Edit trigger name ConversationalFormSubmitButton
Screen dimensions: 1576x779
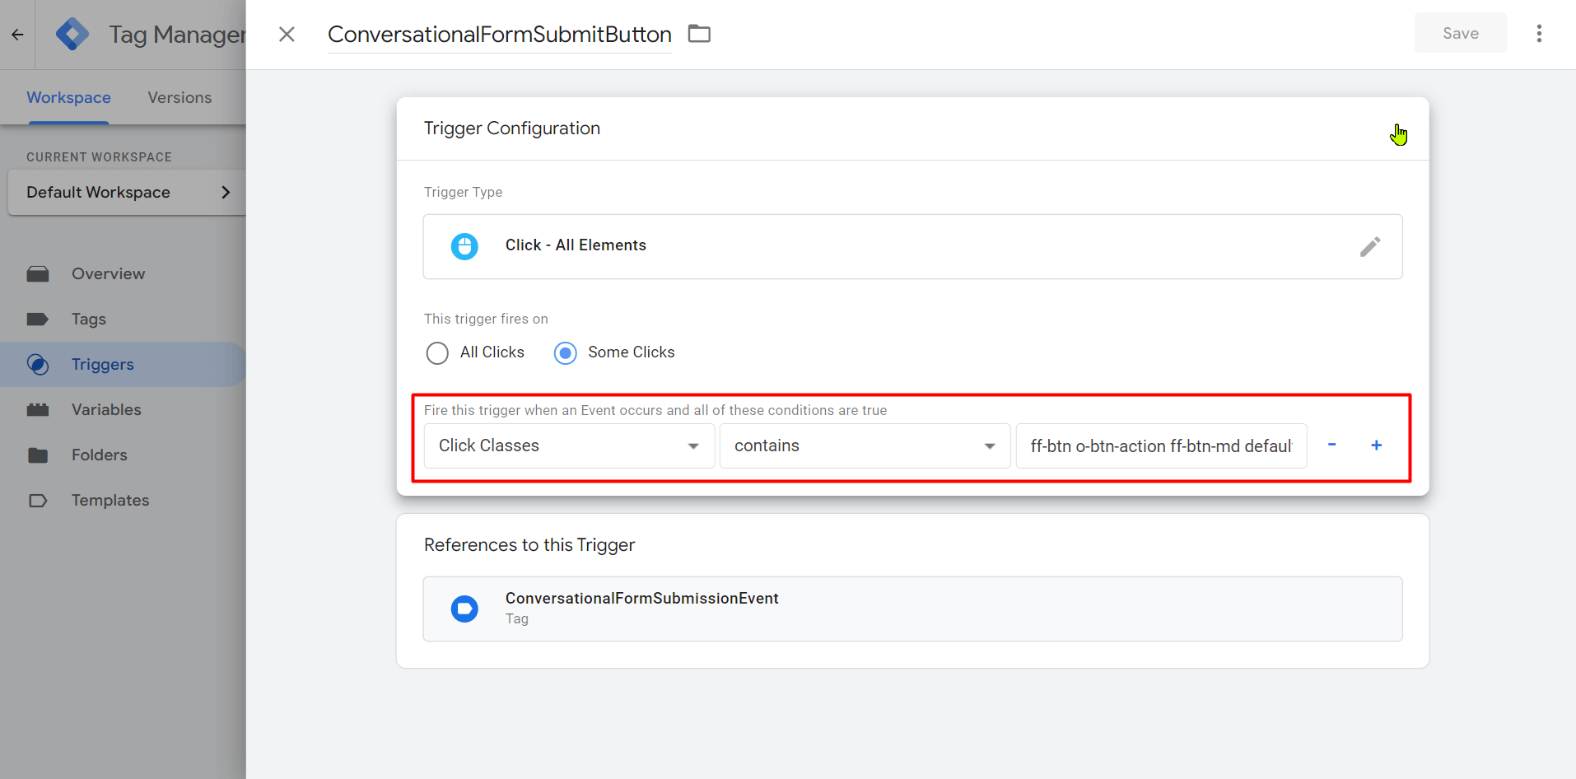pos(500,35)
